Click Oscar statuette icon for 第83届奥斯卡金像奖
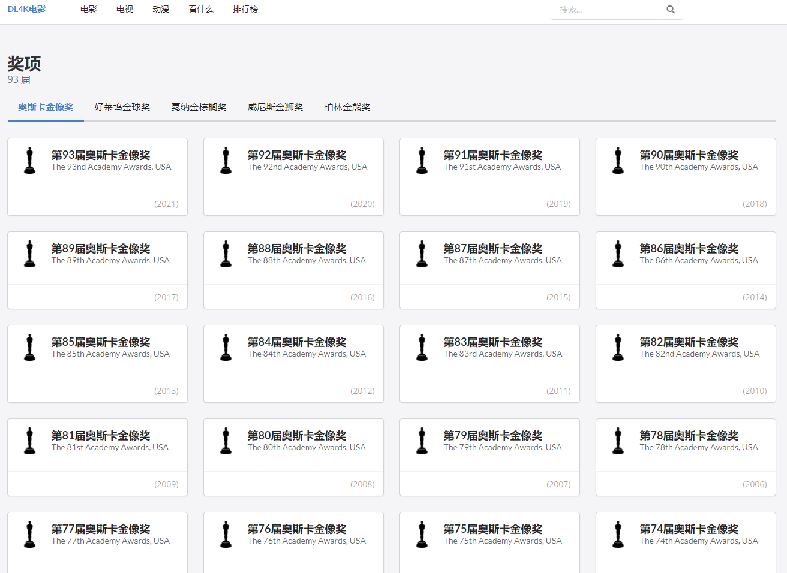The height and width of the screenshot is (573, 787). 422,348
